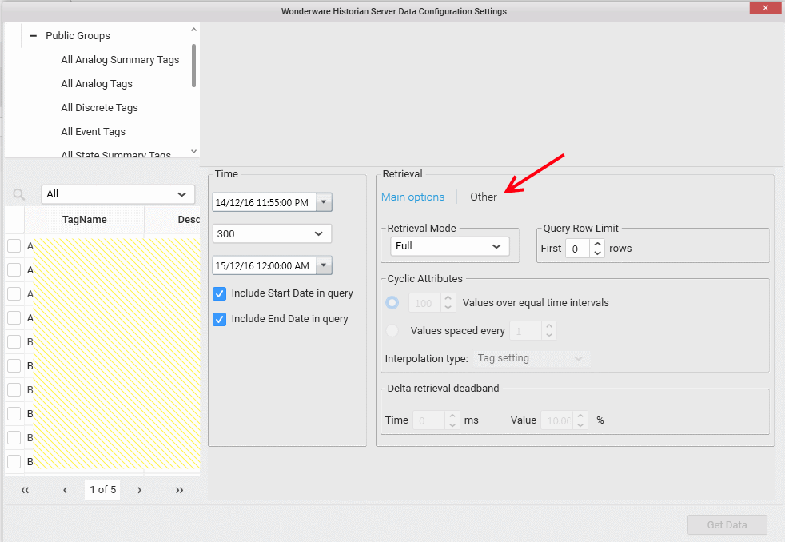Open the start date calendar picker

(324, 202)
